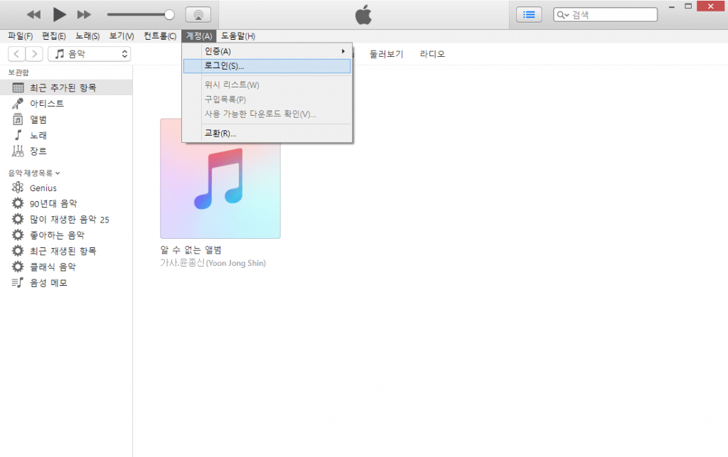Go to the 라디오 tab
The width and height of the screenshot is (728, 457).
[x=432, y=54]
